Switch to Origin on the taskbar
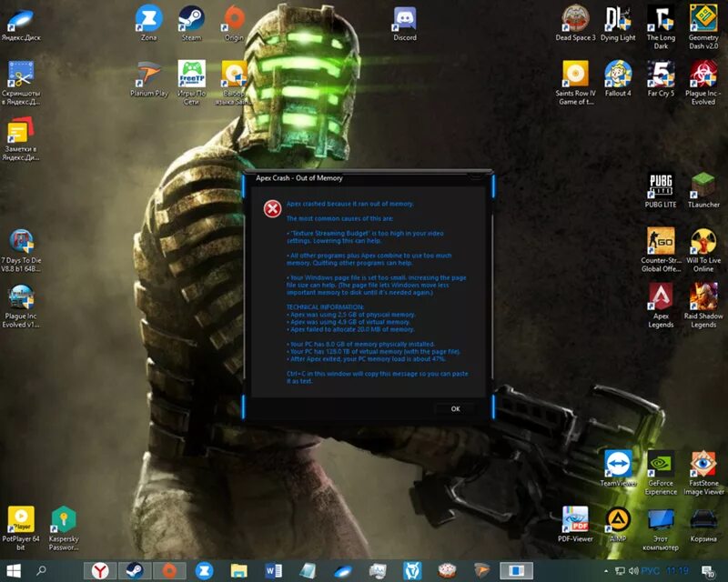The width and height of the screenshot is (728, 582). pos(169,571)
